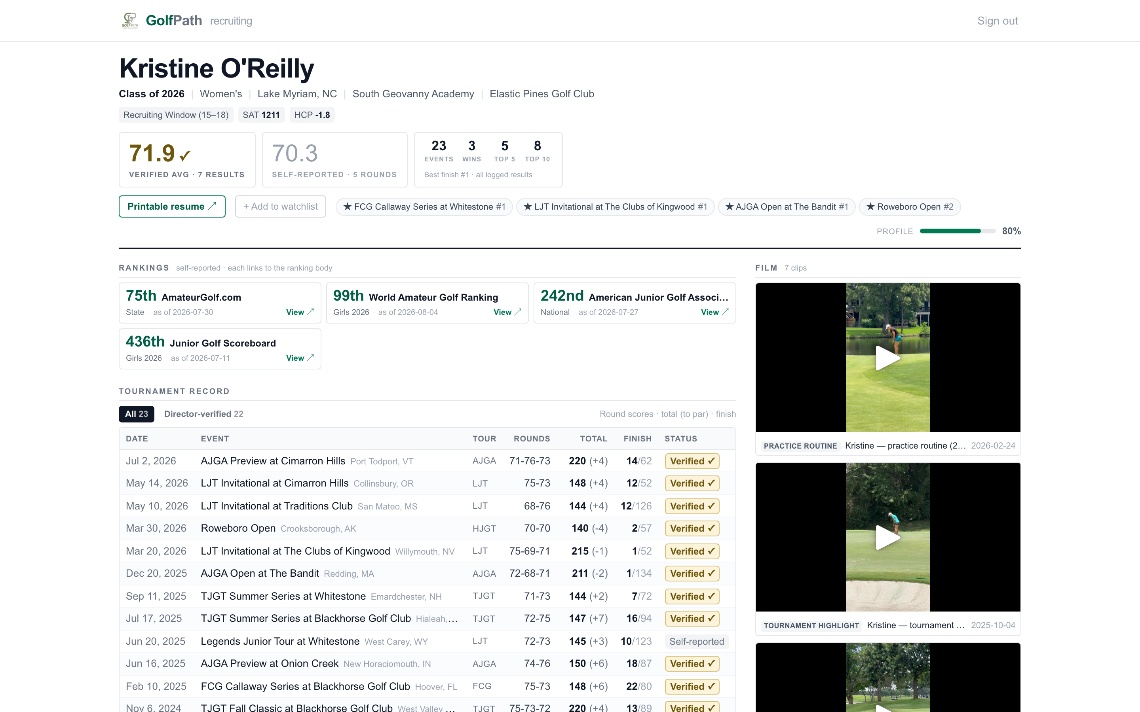1140x712 pixels.
Task: View the AmateurGolf.com ranking
Action: (x=300, y=312)
